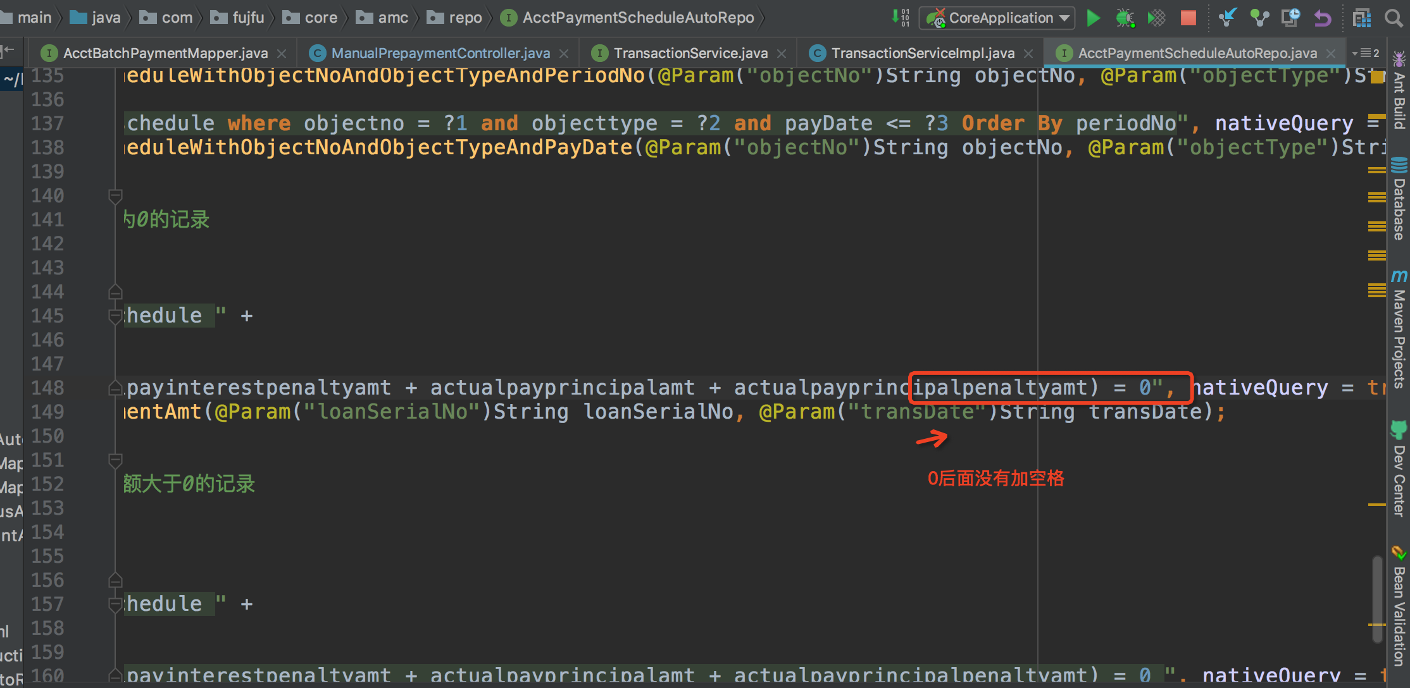This screenshot has height=688, width=1410.
Task: Run CoreApplication with the green play button
Action: tap(1093, 18)
